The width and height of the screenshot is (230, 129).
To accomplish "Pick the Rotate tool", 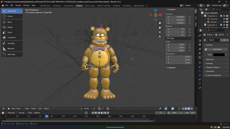I will [x=12, y=27].
